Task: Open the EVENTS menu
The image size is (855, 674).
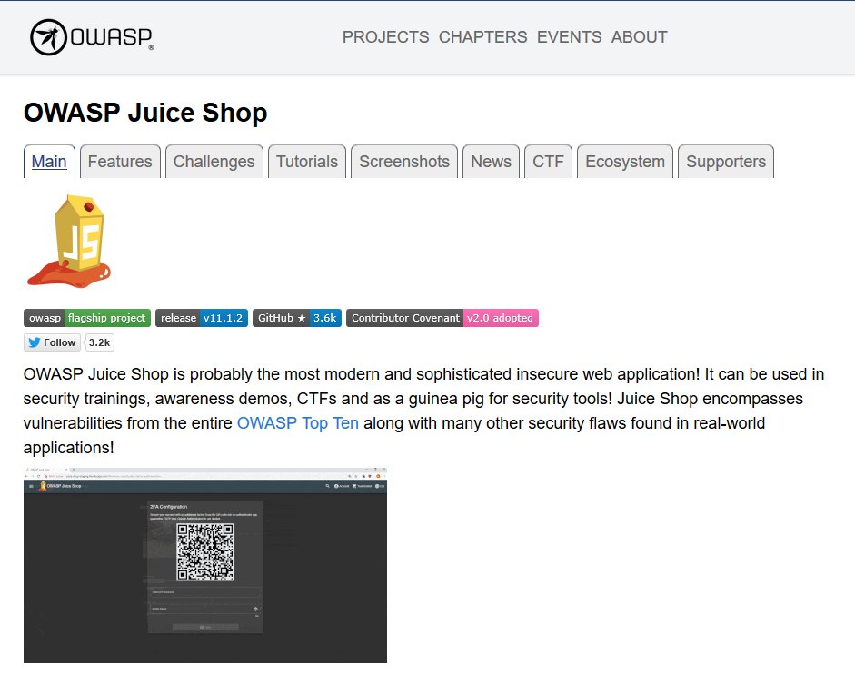Action: (x=569, y=37)
